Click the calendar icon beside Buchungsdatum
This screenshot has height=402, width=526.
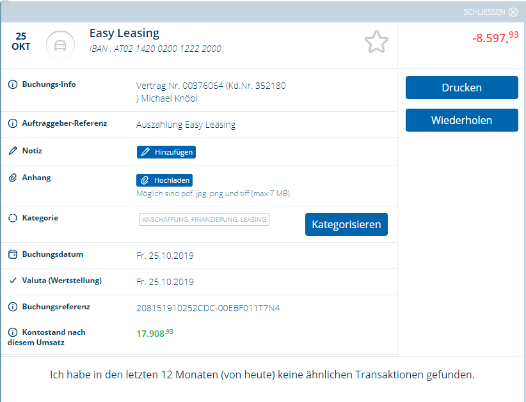(13, 254)
